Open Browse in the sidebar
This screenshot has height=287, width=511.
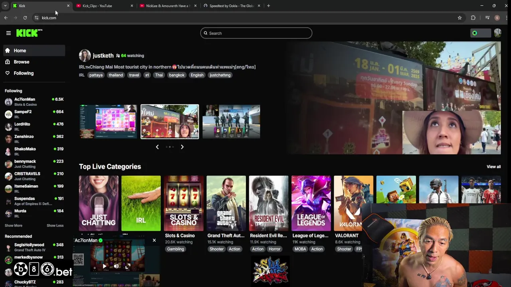[34, 62]
